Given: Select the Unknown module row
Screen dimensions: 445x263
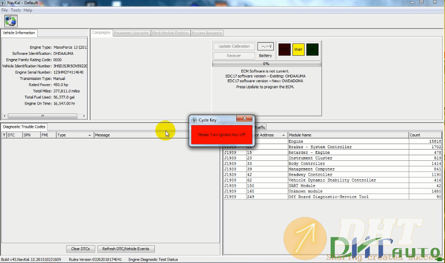Looking at the screenshot, I should pos(332,191).
